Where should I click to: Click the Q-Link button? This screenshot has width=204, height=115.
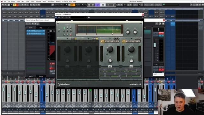(158, 5)
